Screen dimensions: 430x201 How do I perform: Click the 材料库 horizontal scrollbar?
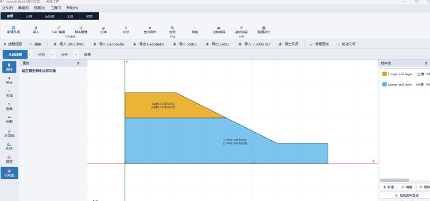tap(395, 180)
